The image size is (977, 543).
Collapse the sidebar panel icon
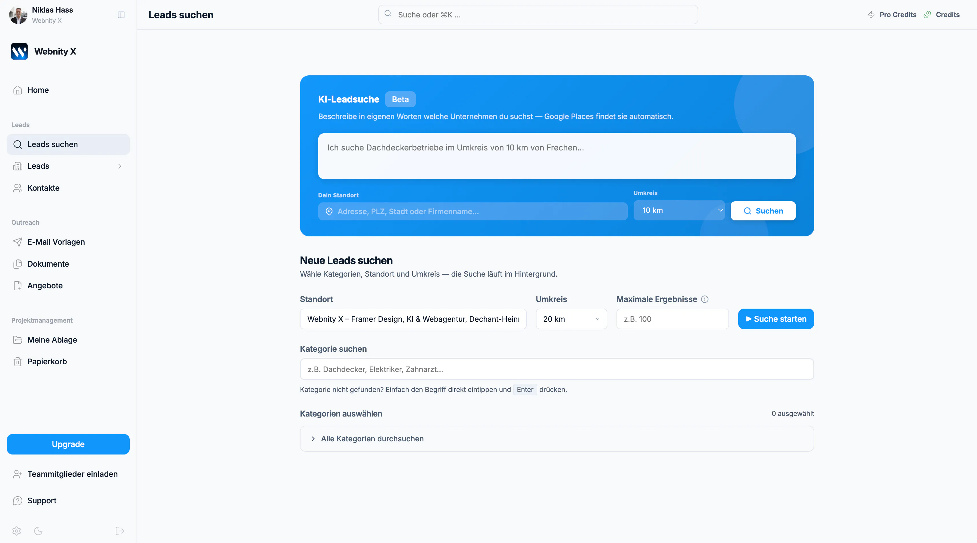point(121,15)
